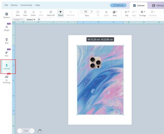This screenshot has width=164, height=134.
Task: Click the Select All toolbar icon
Action: (x=51, y=13)
